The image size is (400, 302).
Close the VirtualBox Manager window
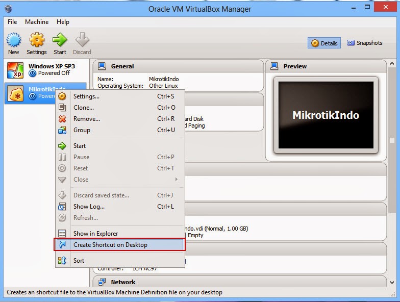[386, 7]
